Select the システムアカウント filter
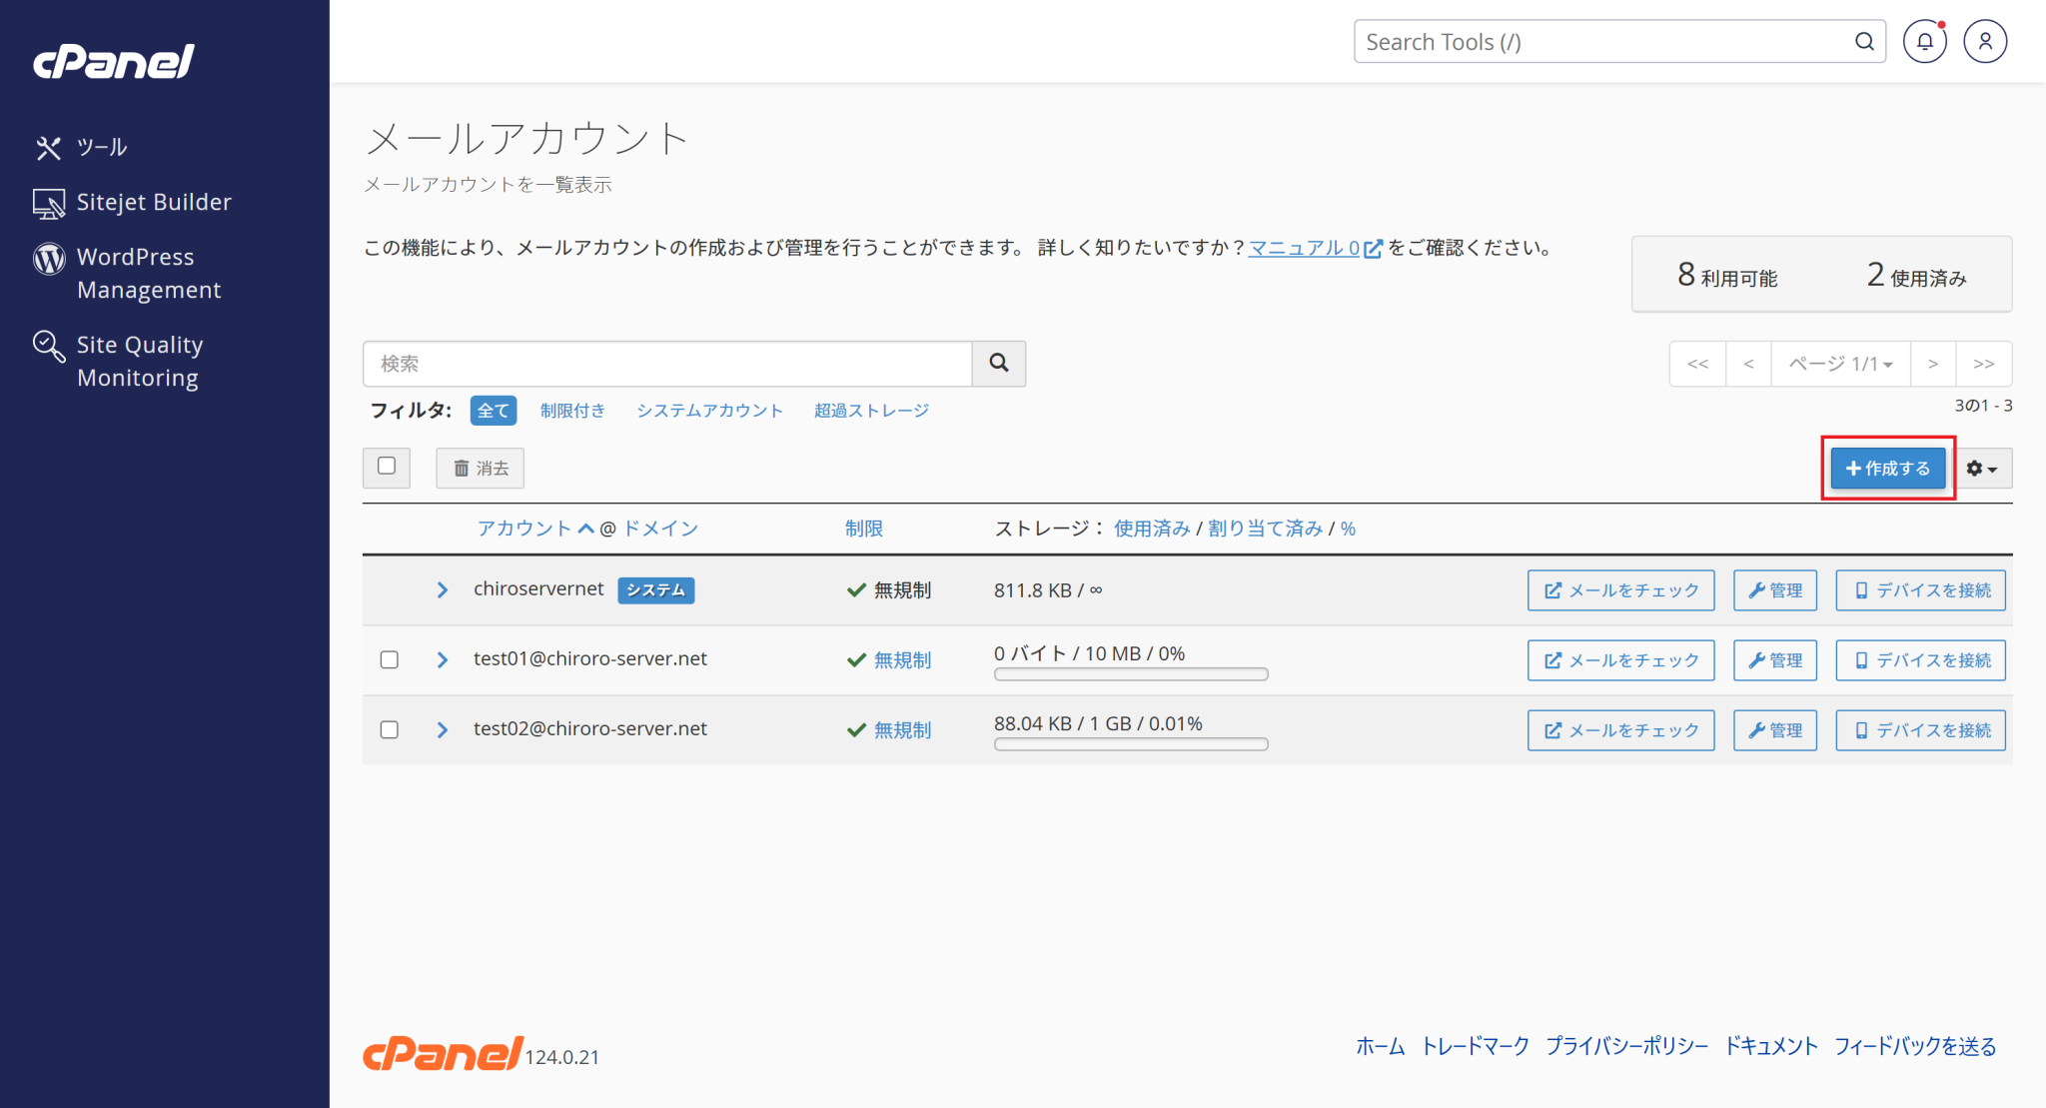Image resolution: width=2046 pixels, height=1108 pixels. pyautogui.click(x=709, y=410)
